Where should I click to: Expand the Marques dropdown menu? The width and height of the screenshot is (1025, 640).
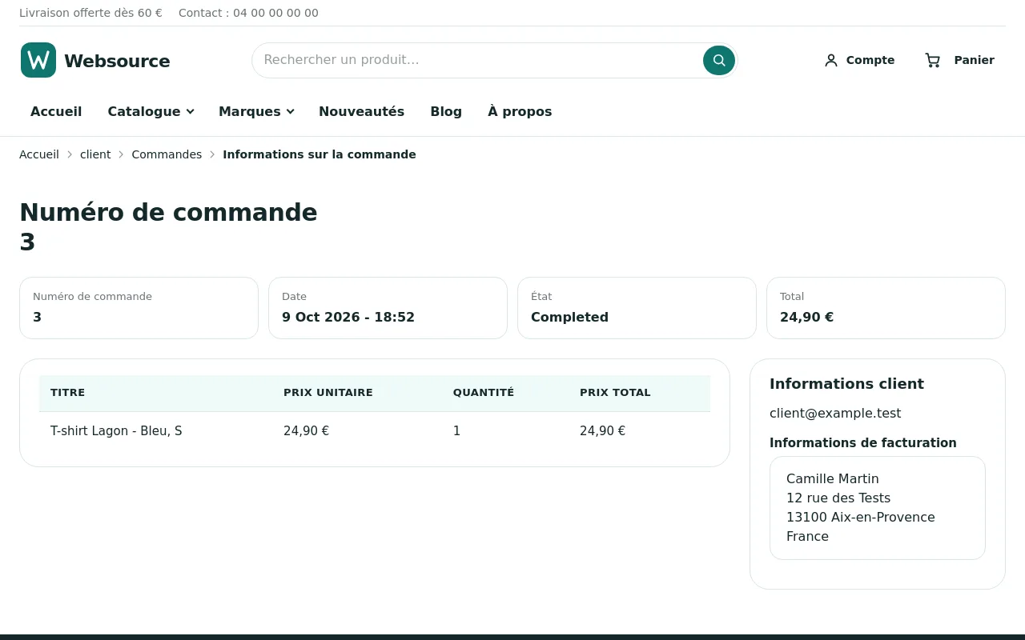(256, 111)
